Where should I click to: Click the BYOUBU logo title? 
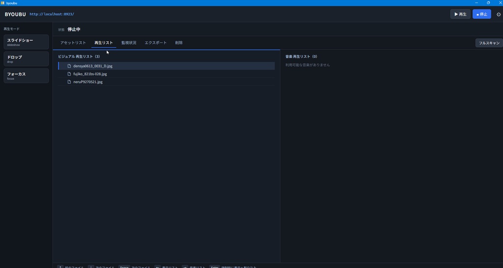[x=15, y=14]
